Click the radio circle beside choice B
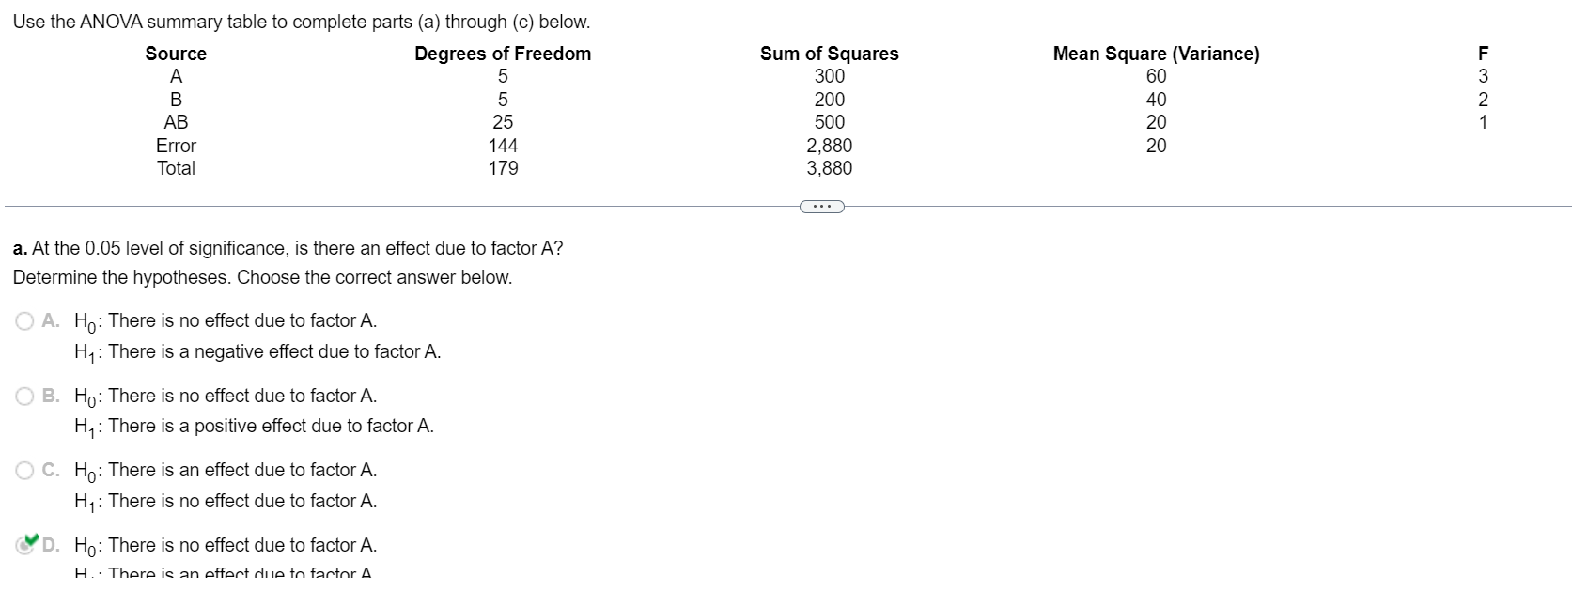The height and width of the screenshot is (591, 1572). (24, 396)
